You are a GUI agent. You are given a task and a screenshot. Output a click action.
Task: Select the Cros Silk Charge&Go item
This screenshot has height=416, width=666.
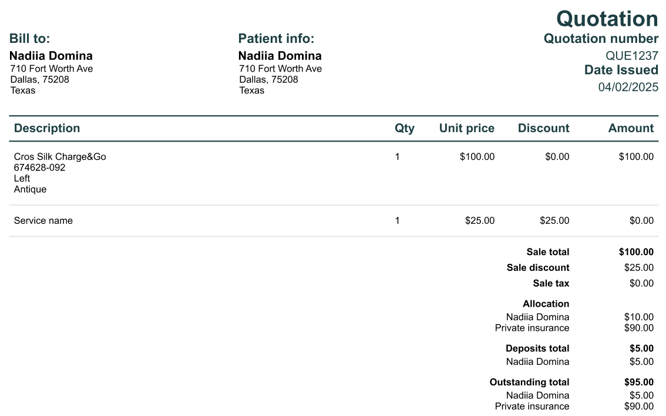click(60, 157)
